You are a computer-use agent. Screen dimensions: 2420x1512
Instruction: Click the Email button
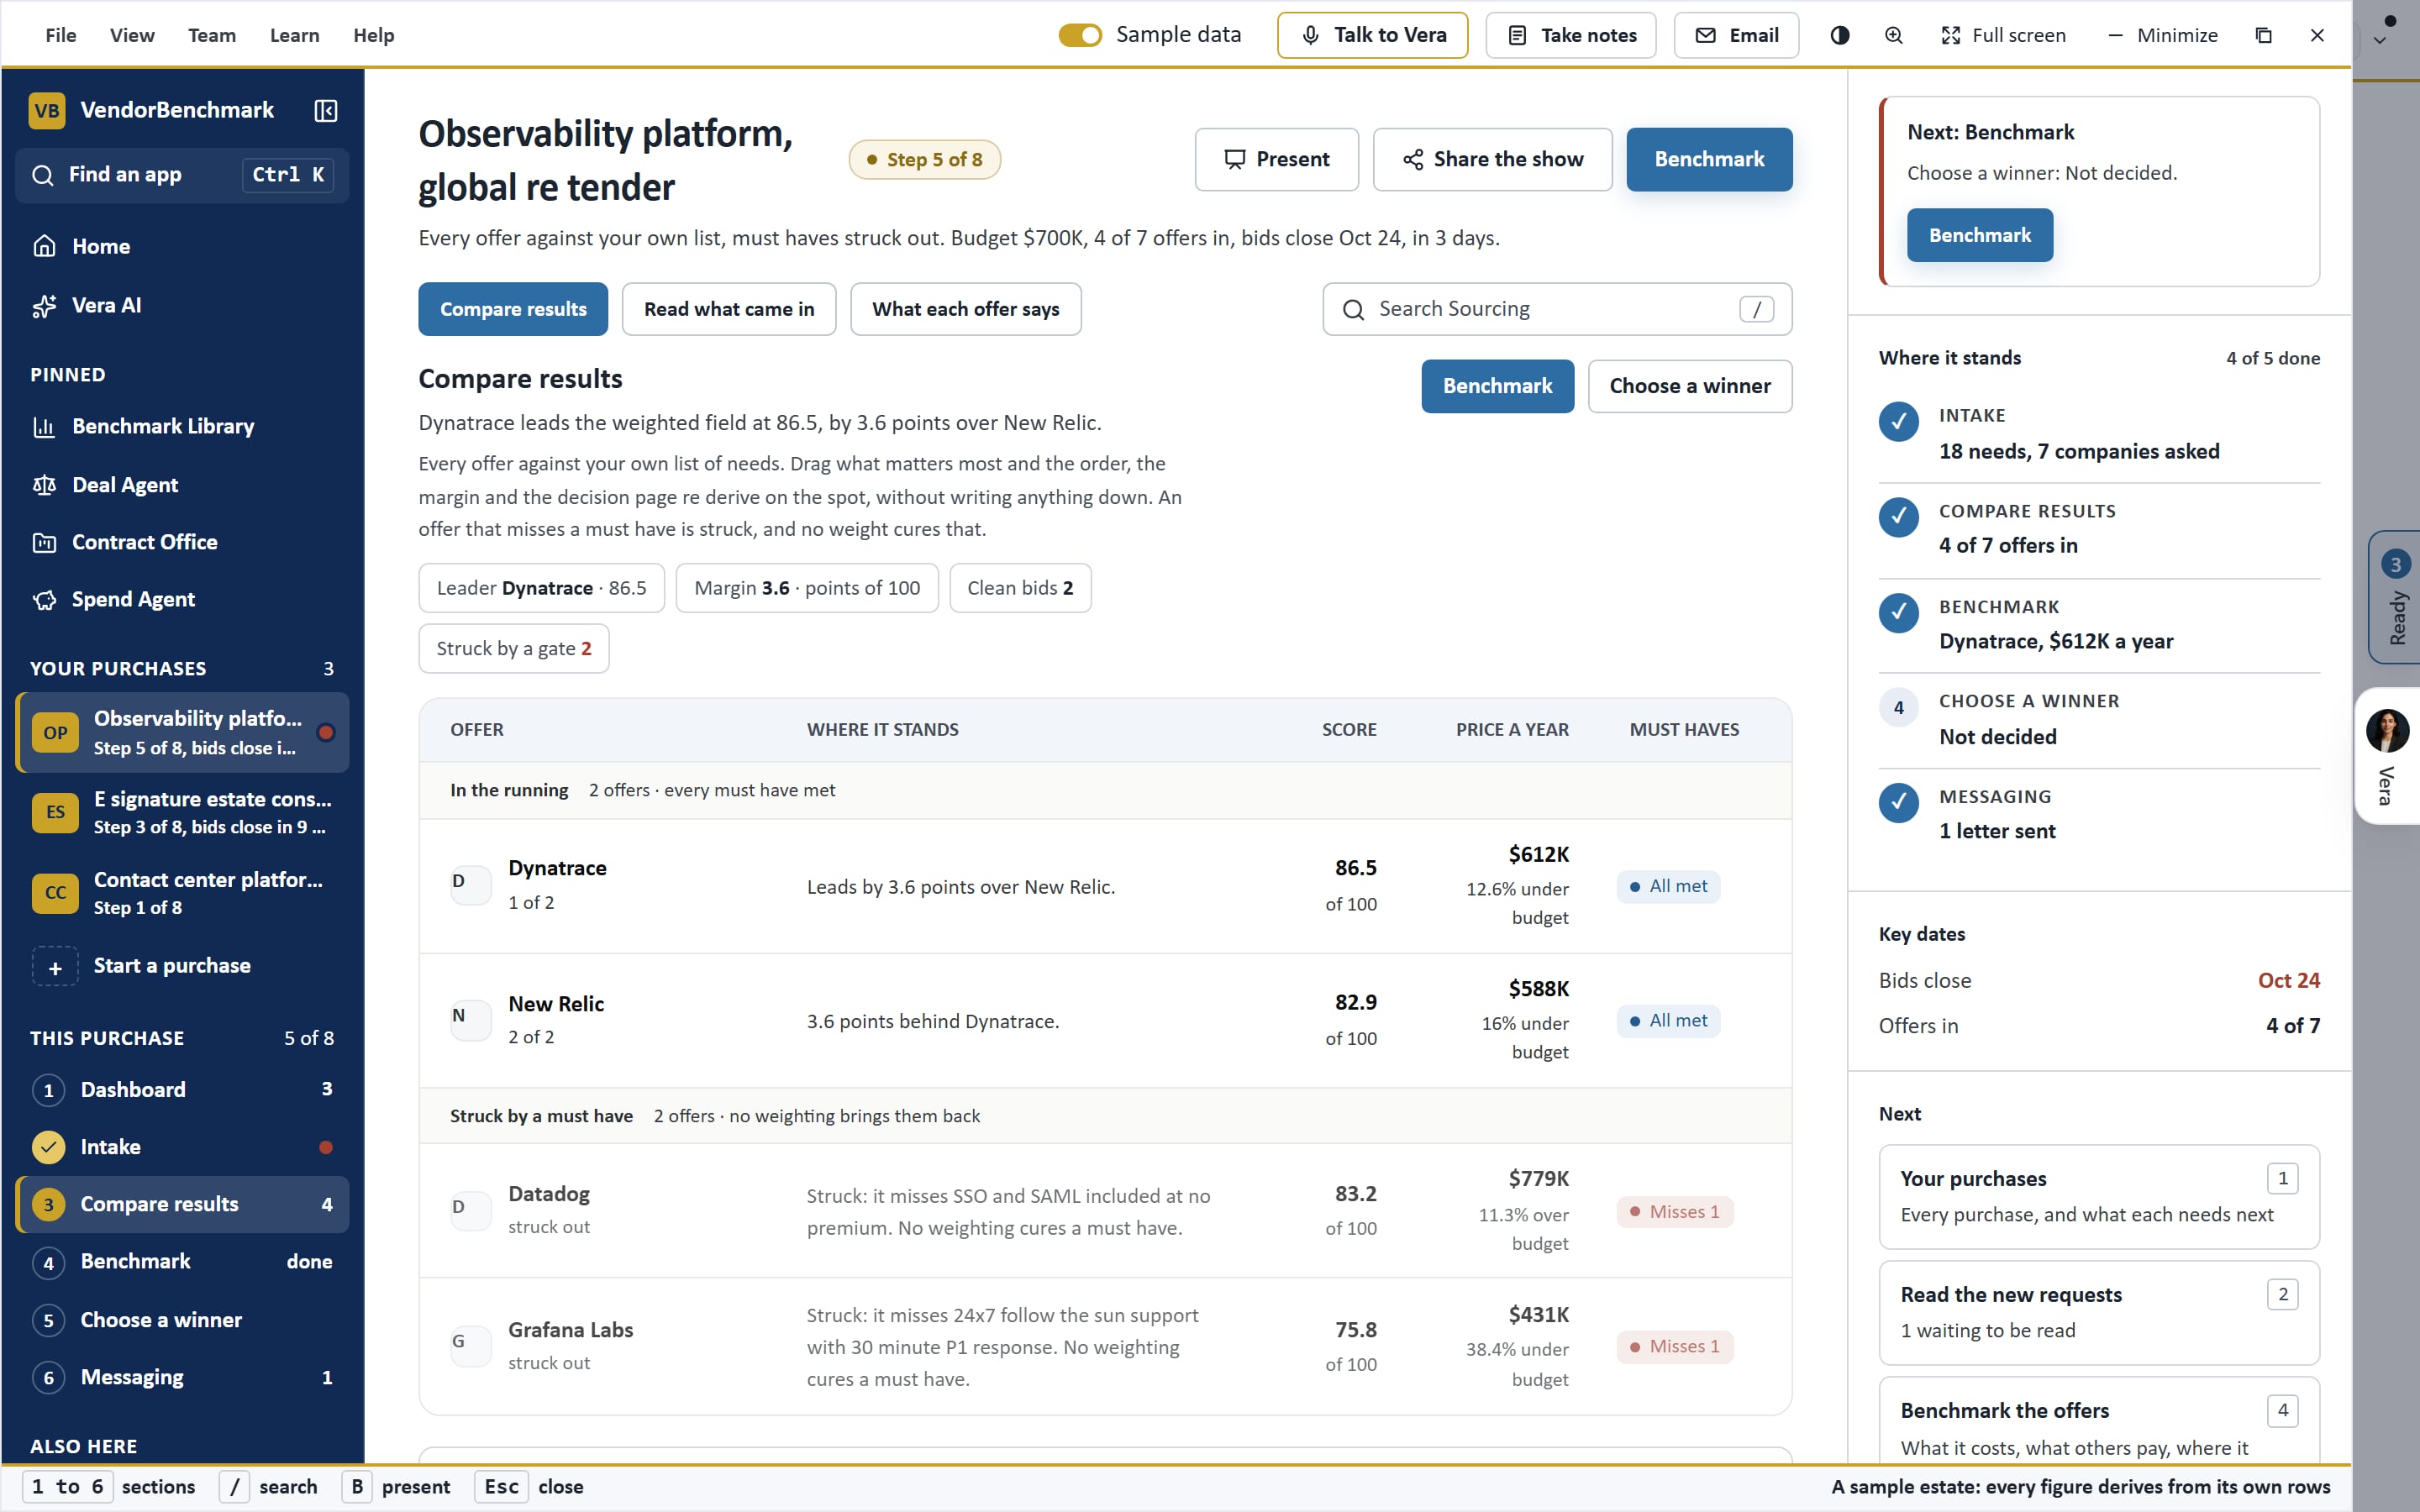(1736, 35)
